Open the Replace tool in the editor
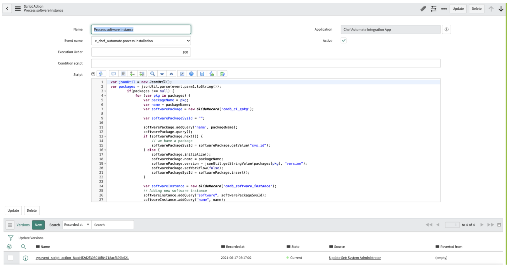The image size is (509, 268). pyautogui.click(x=133, y=74)
